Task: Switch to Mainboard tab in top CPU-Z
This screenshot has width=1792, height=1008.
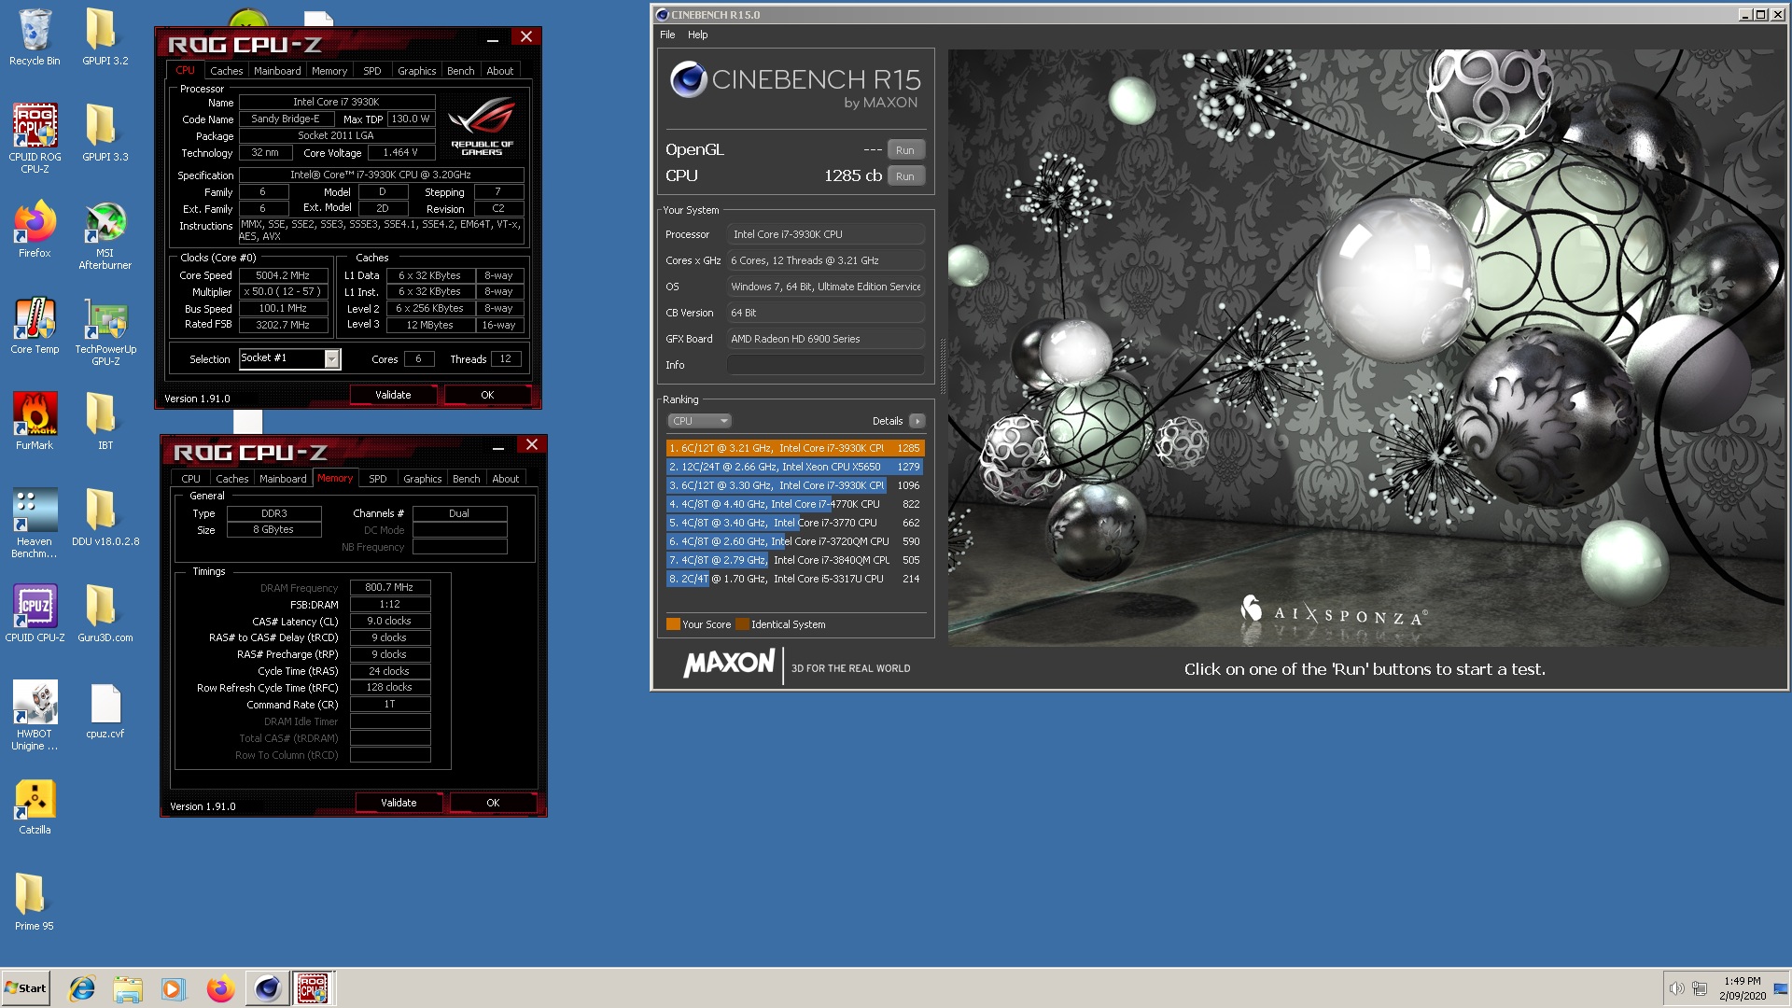Action: [277, 71]
